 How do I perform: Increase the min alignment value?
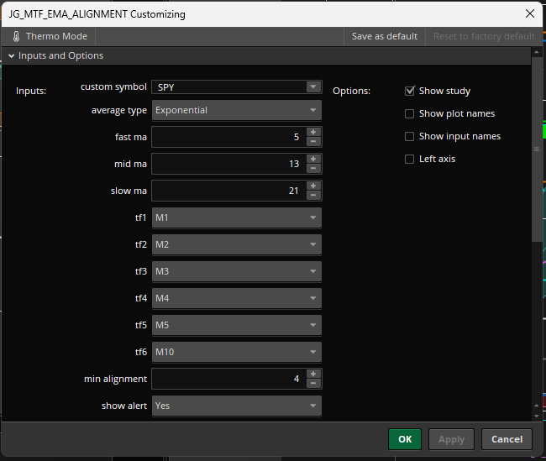point(313,374)
